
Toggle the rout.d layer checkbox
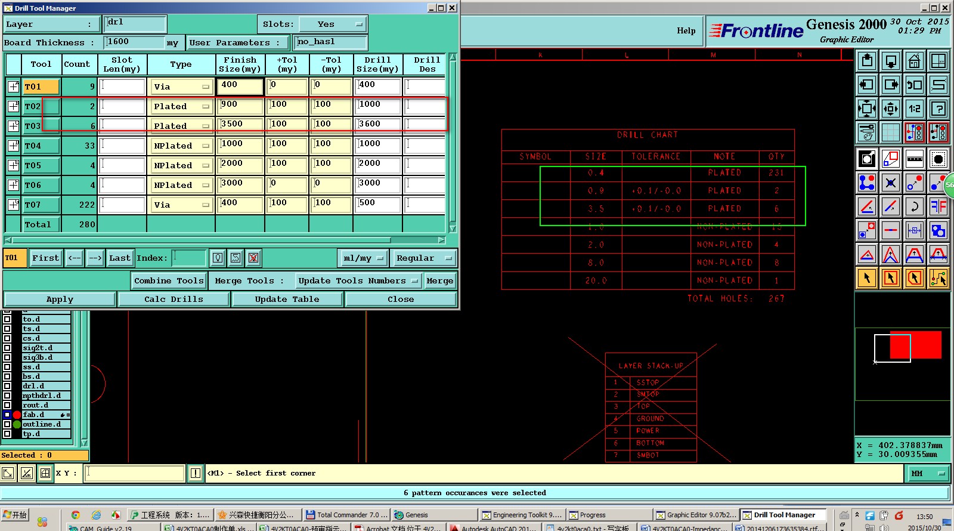pyautogui.click(x=7, y=405)
